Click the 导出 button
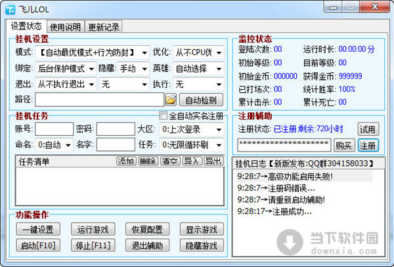Viewport: 394px width, 267px height. [x=213, y=161]
